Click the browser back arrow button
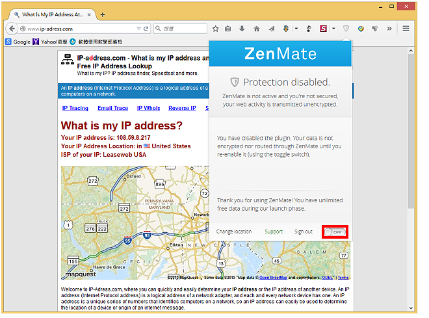The image size is (429, 318). [12, 29]
